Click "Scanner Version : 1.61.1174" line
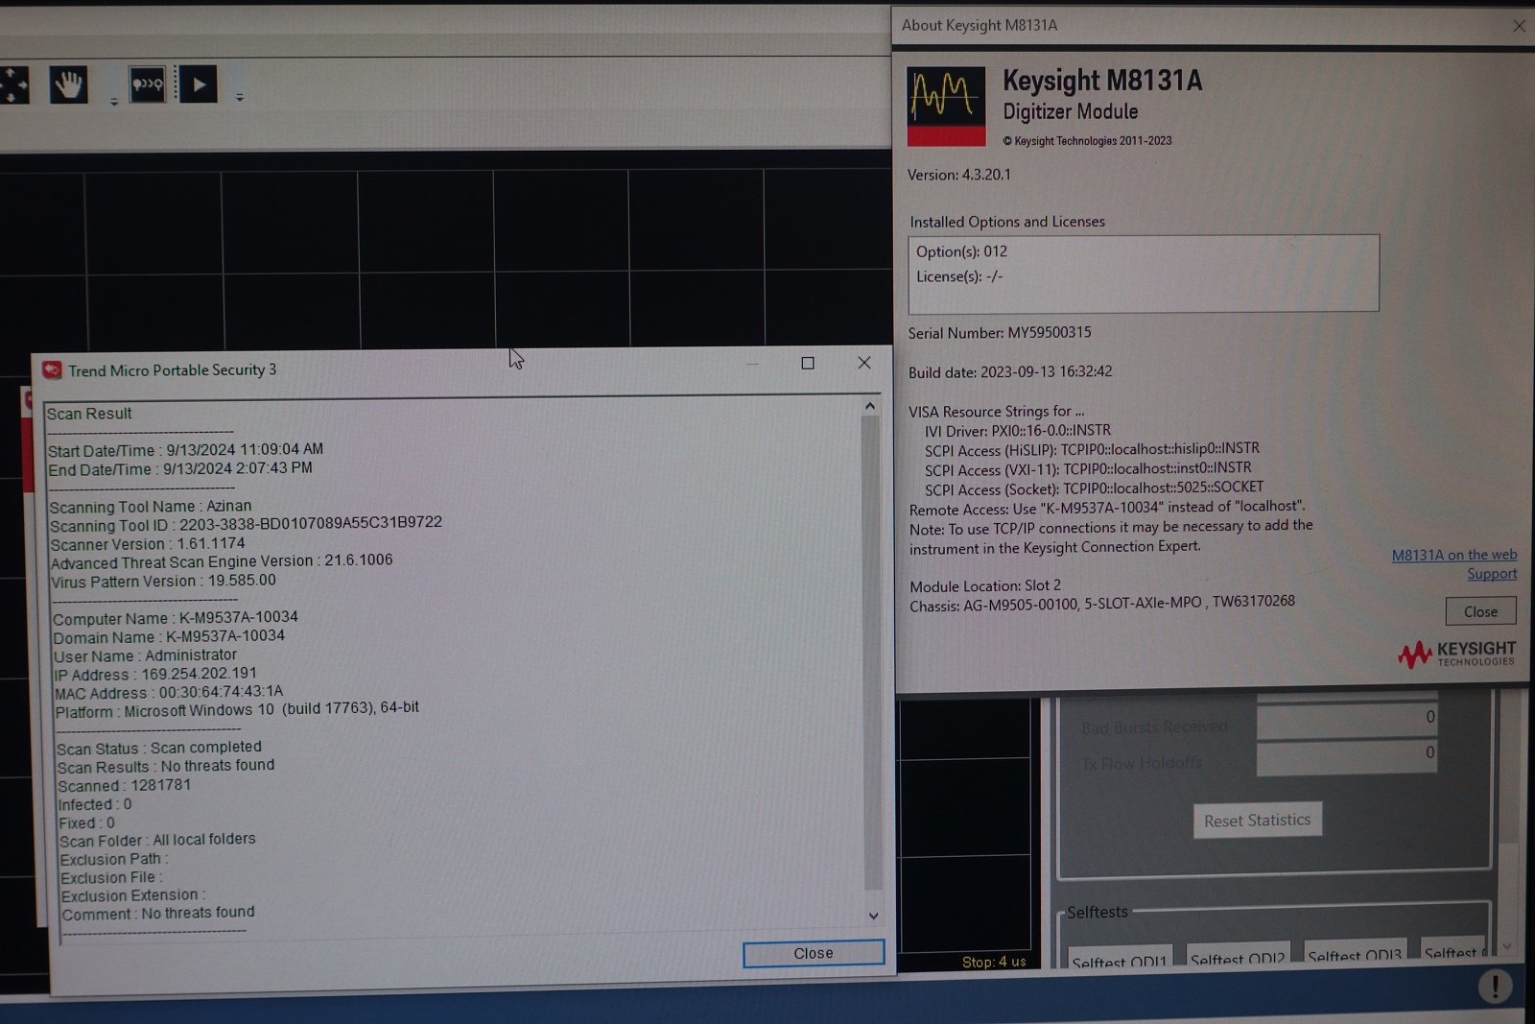This screenshot has width=1535, height=1024. click(x=148, y=543)
